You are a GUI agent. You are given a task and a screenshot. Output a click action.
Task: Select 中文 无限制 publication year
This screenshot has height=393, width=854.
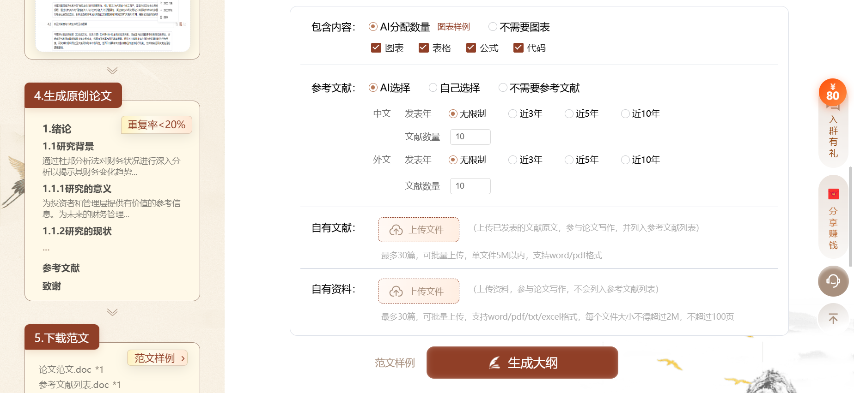click(453, 113)
